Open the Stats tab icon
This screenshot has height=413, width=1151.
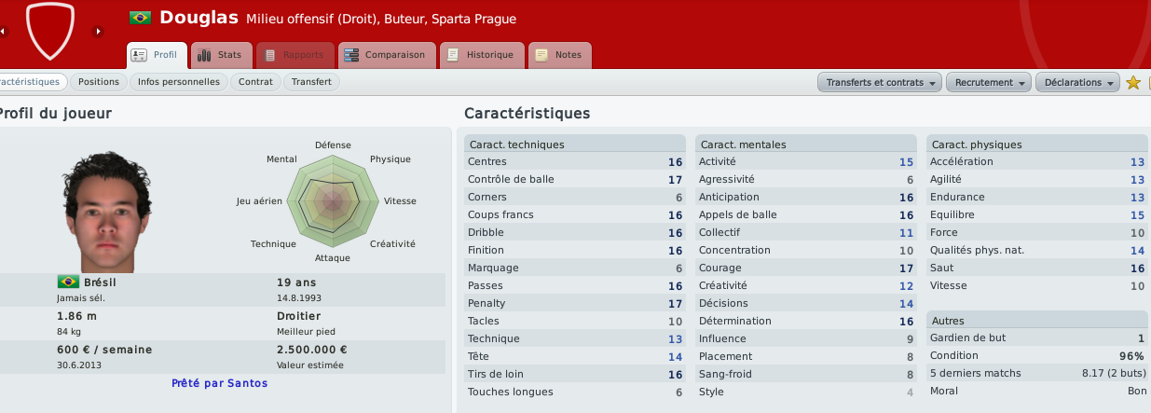(x=204, y=55)
